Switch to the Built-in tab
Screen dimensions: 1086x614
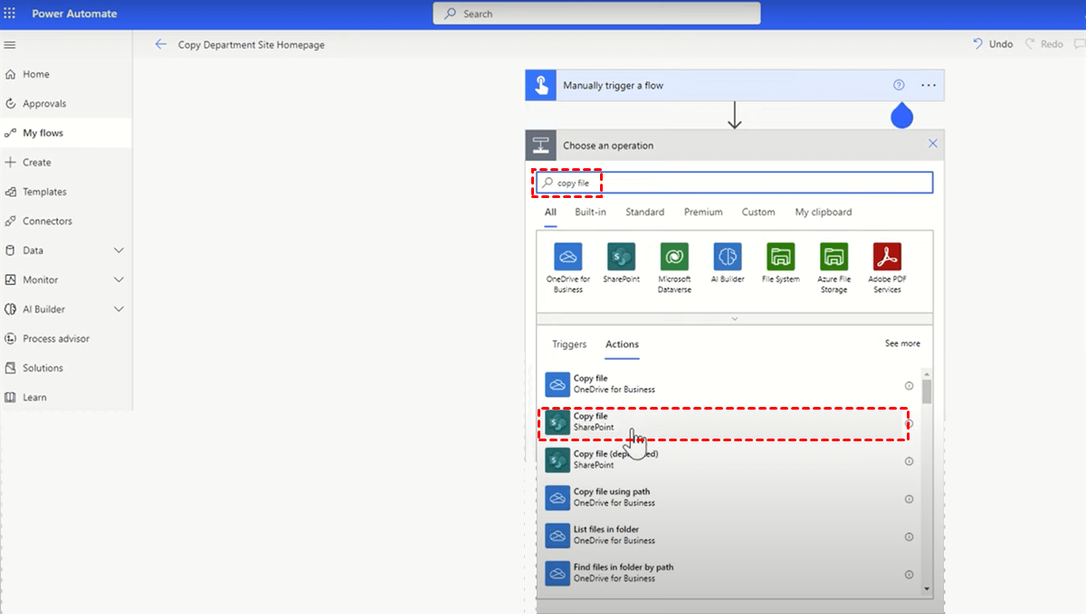[x=590, y=213]
